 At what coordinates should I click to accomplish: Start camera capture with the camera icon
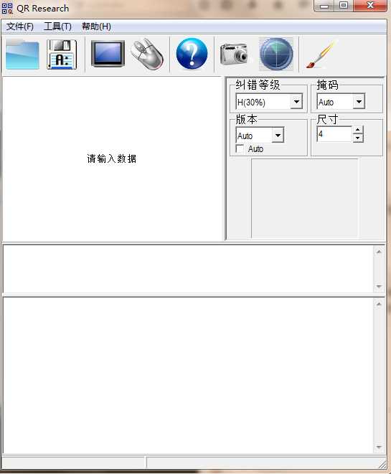[234, 54]
